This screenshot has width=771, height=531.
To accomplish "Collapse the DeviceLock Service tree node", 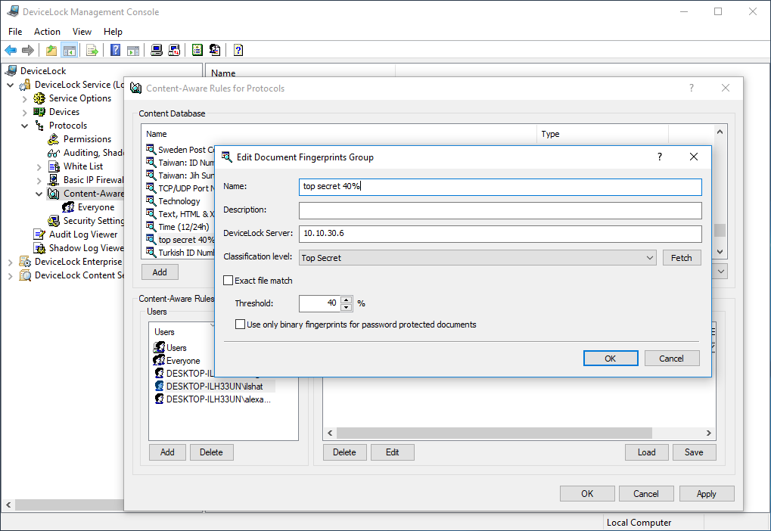I will click(x=11, y=85).
